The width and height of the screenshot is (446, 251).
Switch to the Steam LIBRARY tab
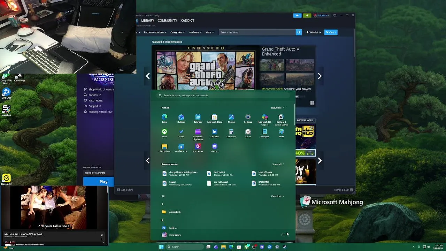148,21
